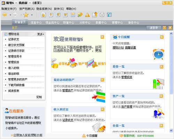
Task: Switch to the 财富首页 tab
Action: pos(20,22)
